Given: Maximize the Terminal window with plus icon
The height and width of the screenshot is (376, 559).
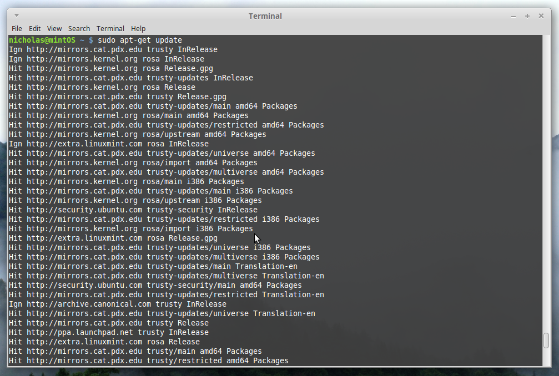Looking at the screenshot, I should pyautogui.click(x=527, y=16).
